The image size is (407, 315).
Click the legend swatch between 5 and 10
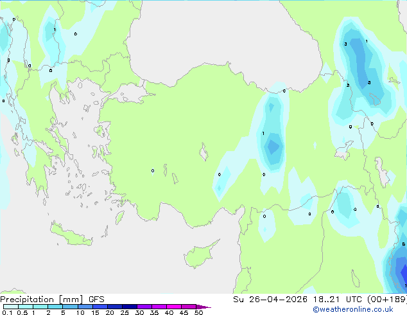pos(70,307)
